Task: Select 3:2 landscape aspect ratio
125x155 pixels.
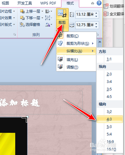Action: click(110, 112)
